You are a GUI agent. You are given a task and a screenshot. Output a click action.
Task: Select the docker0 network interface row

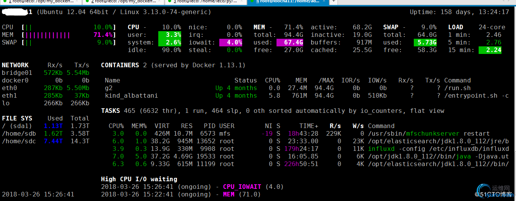click(46, 81)
